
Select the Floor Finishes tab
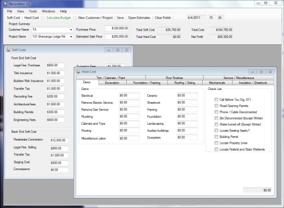174,78
